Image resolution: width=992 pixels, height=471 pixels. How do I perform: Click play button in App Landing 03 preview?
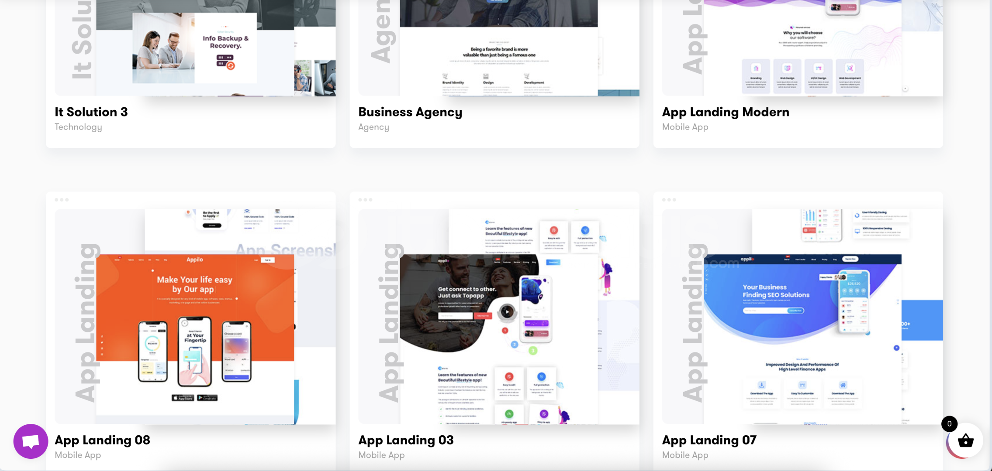point(507,312)
